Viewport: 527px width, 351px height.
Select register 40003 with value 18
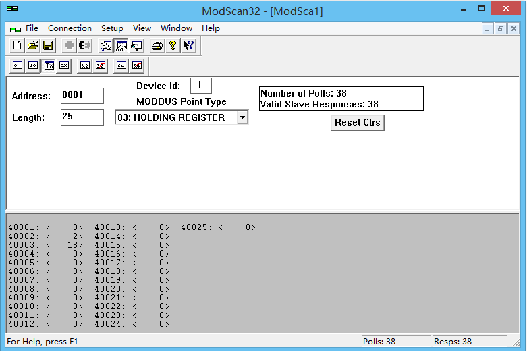click(46, 245)
